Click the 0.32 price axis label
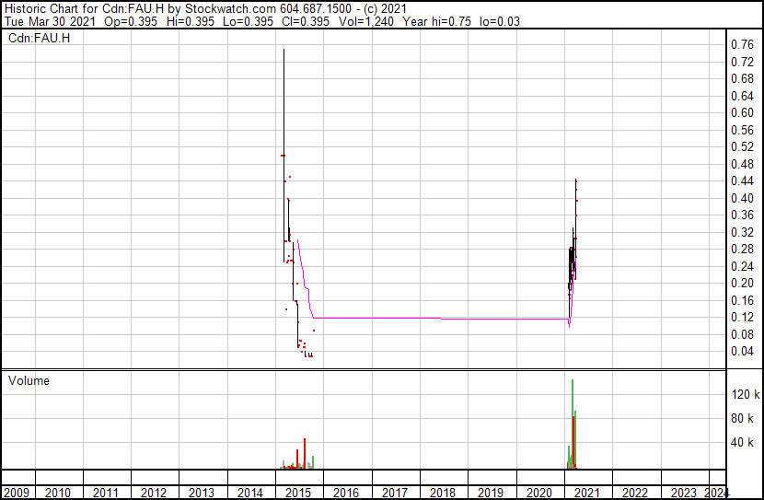This screenshot has width=764, height=500. pos(742,232)
